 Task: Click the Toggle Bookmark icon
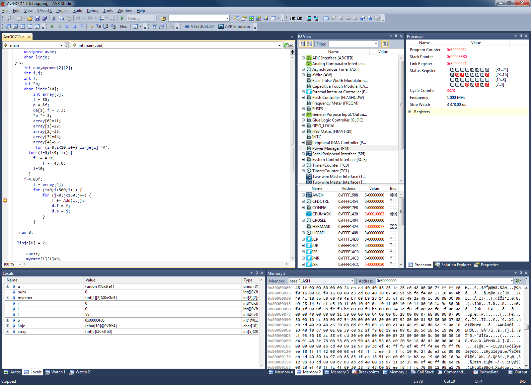click(x=326, y=18)
